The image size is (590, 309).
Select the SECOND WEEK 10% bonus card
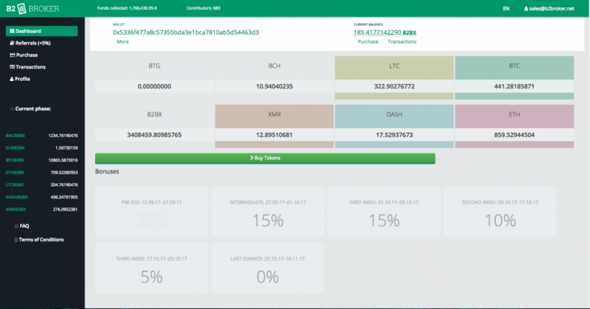pos(500,211)
